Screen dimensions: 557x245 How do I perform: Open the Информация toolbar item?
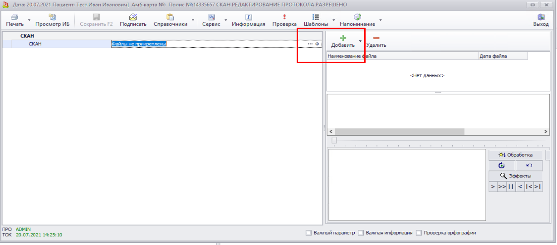[x=249, y=17]
